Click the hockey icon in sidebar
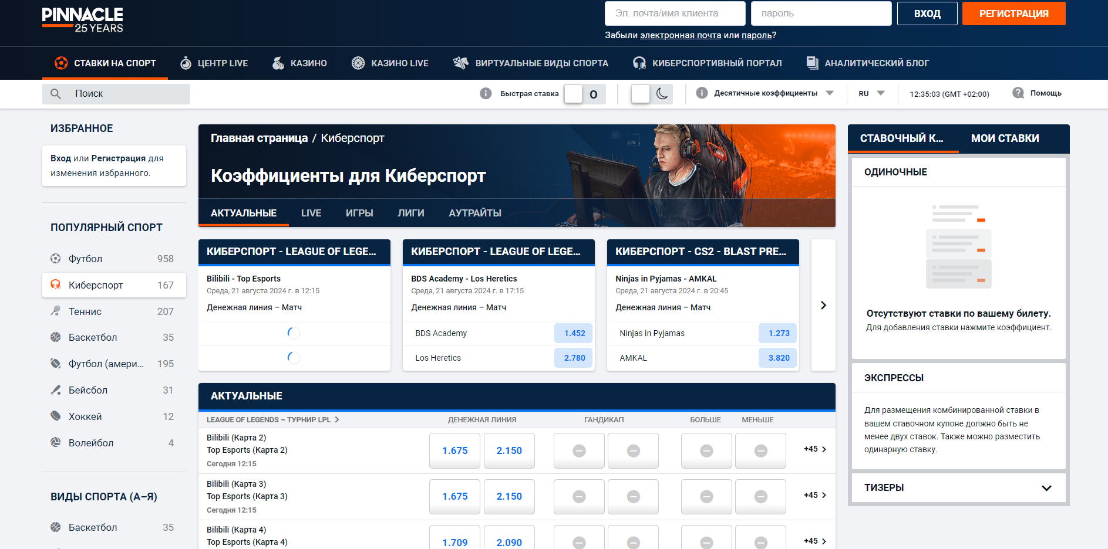This screenshot has height=549, width=1108. (x=56, y=416)
